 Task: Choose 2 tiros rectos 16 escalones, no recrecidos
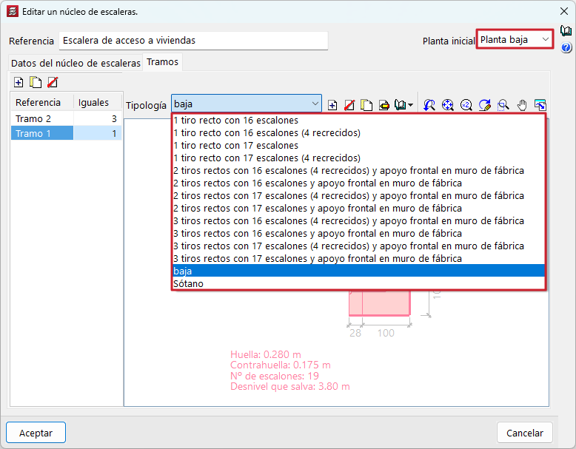(358, 183)
